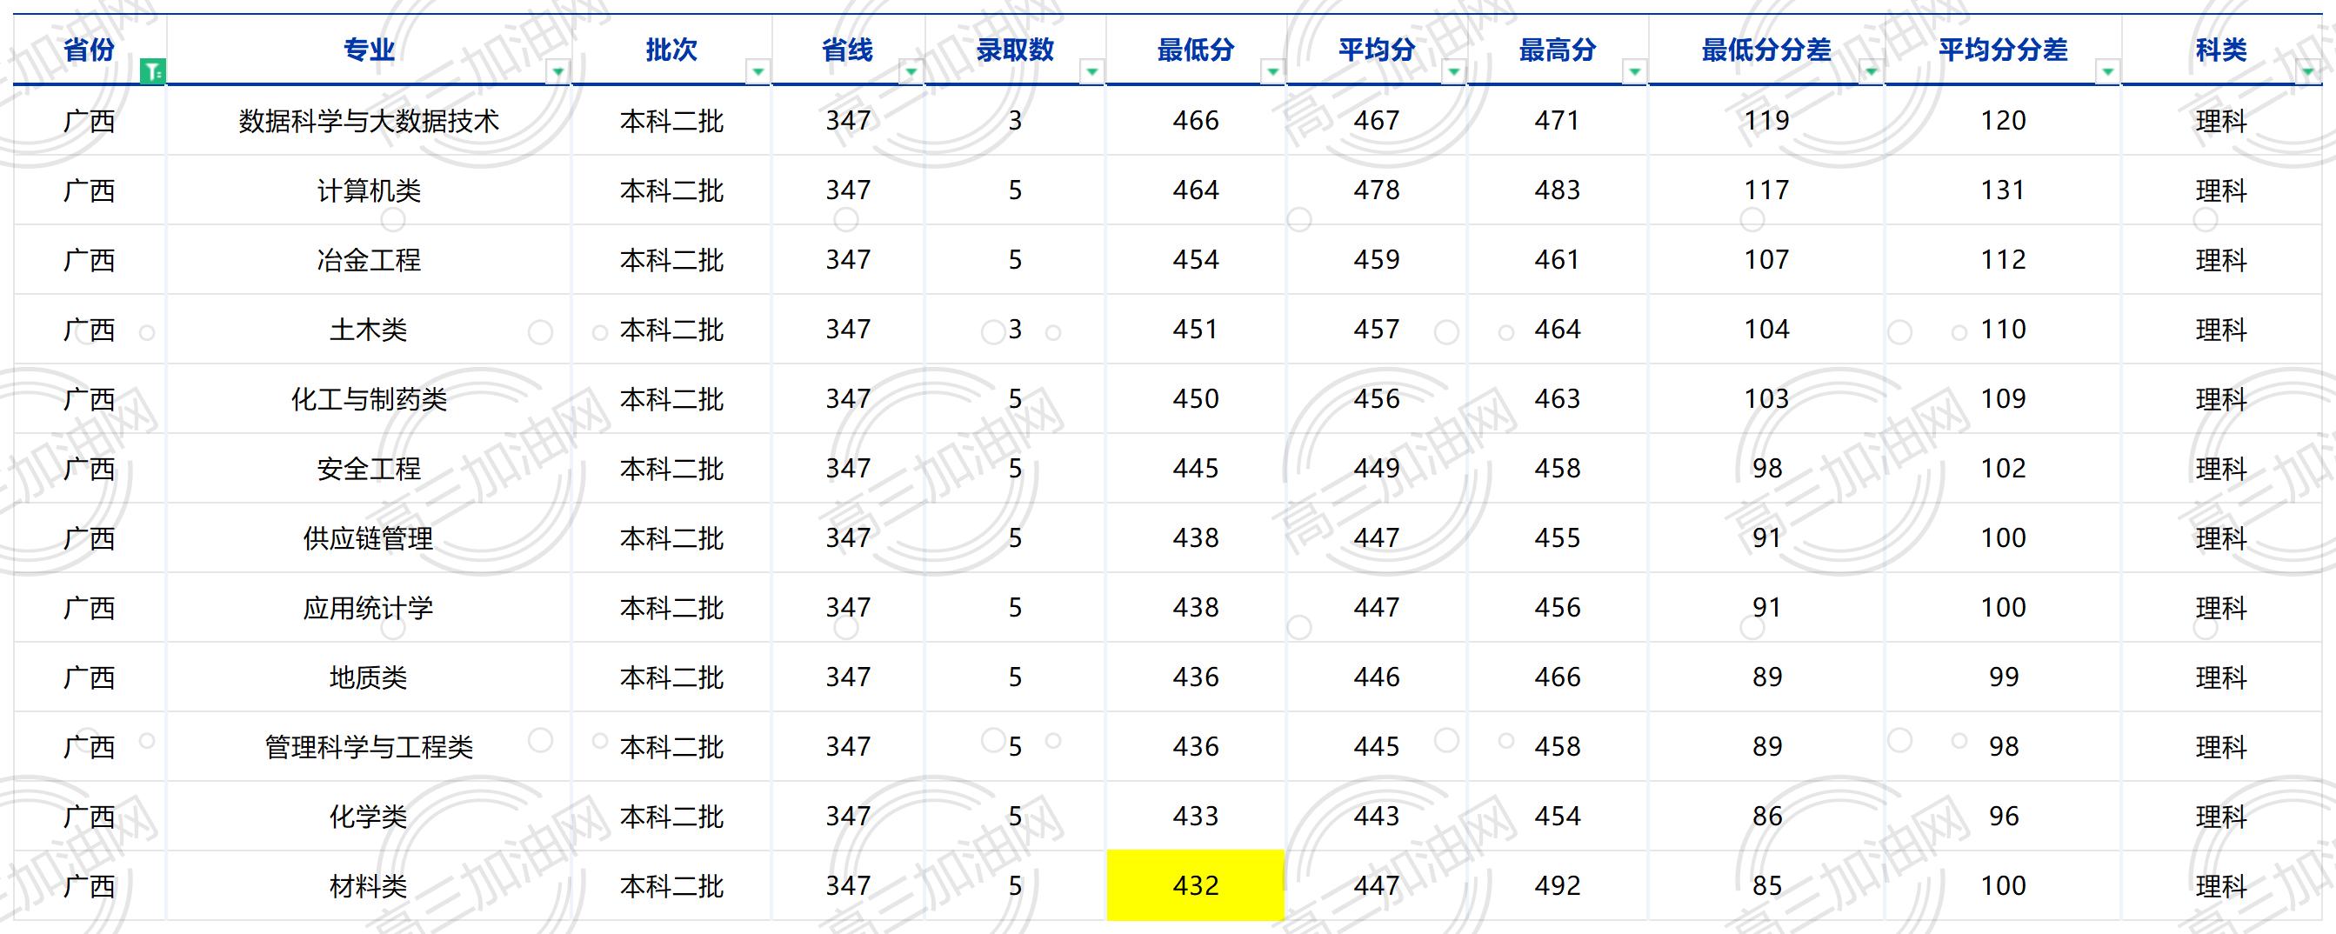Select the 供应链管理 cell
This screenshot has height=934, width=2336.
click(x=368, y=537)
